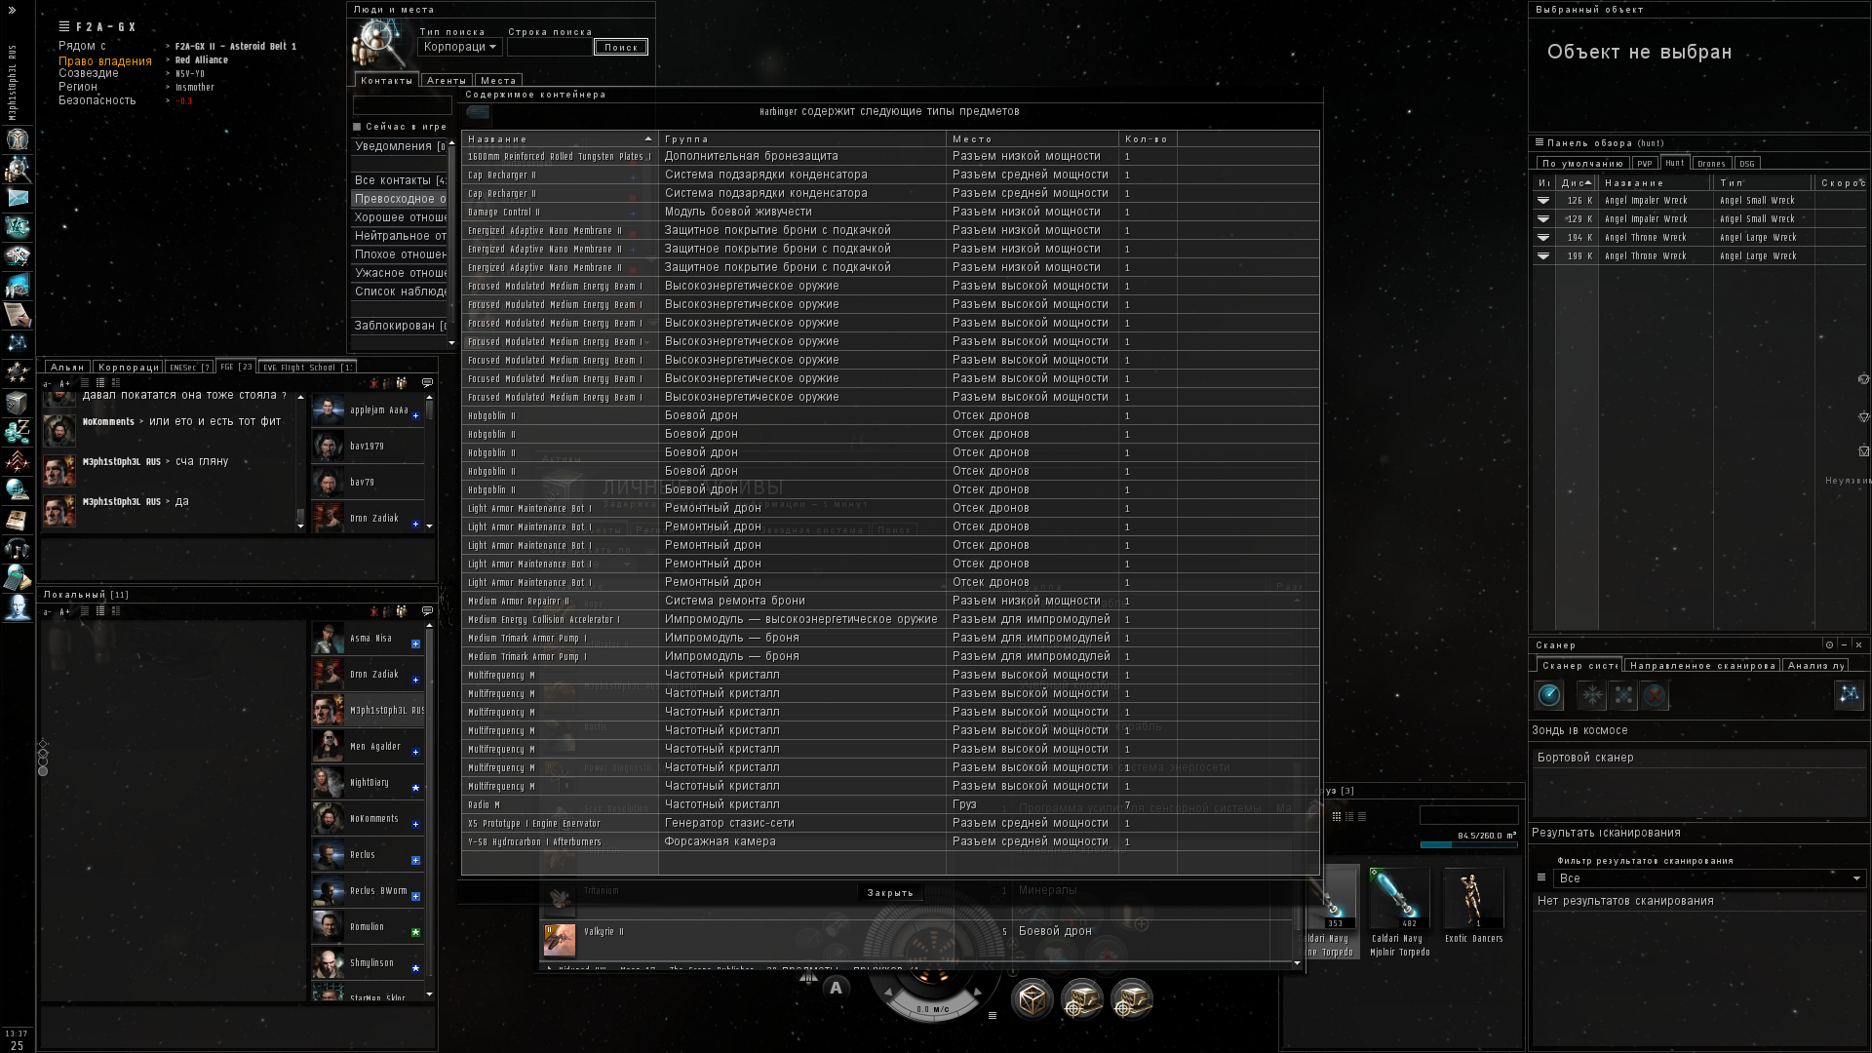
Task: Open the Aura help icon
Action: [x=18, y=606]
